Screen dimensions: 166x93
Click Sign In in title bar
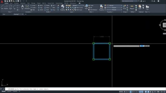tap(143, 1)
